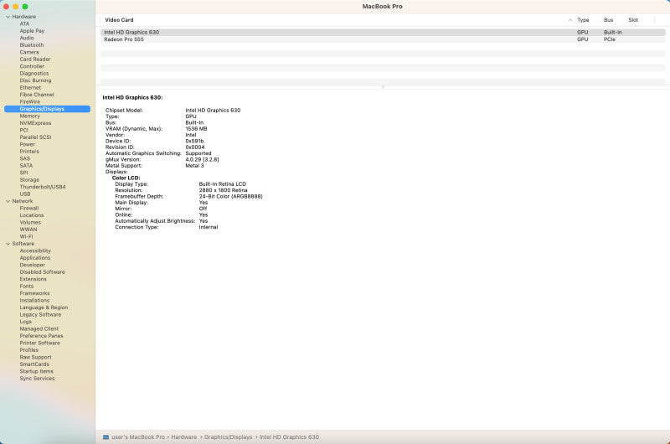
Task: Select Managed Client entry
Action: click(x=39, y=329)
